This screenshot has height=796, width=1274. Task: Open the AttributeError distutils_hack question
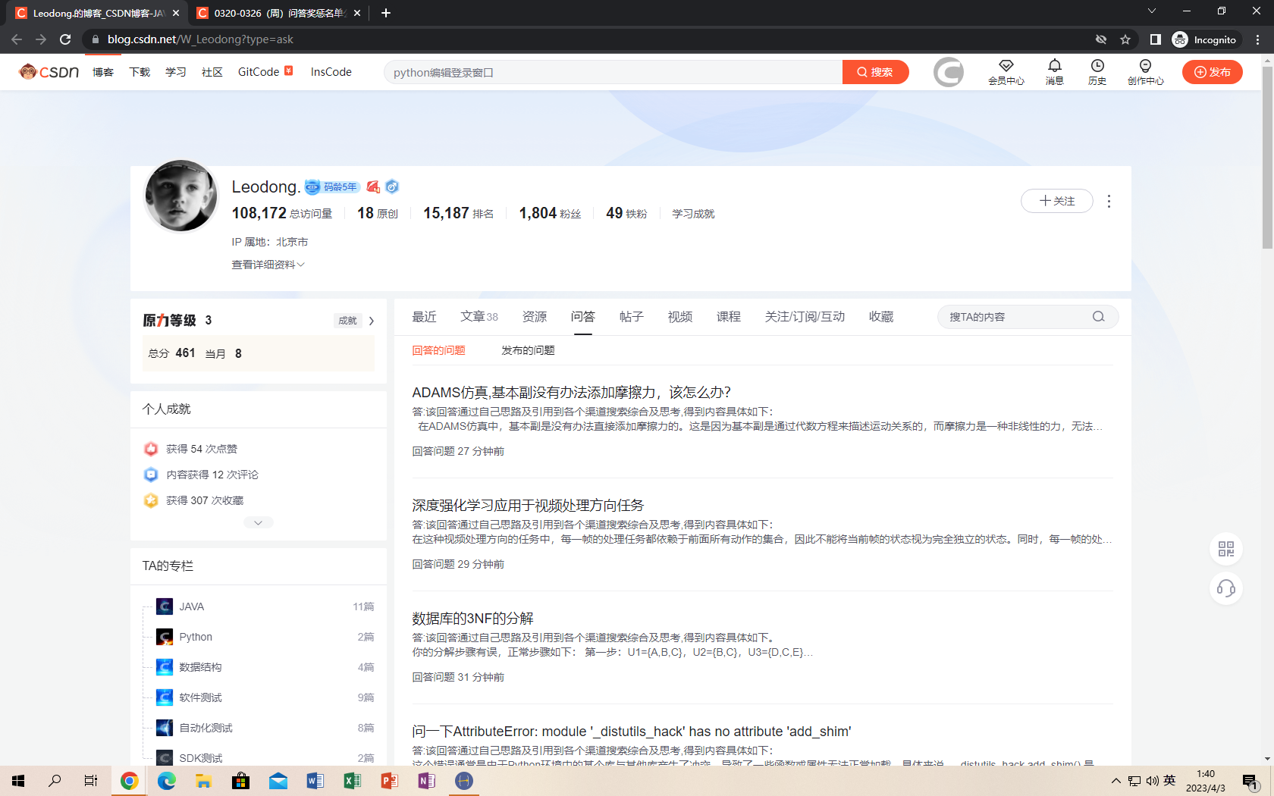click(632, 731)
